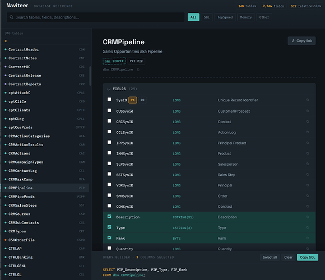Click the search magnifier icon
The width and height of the screenshot is (325, 280).
point(11,17)
